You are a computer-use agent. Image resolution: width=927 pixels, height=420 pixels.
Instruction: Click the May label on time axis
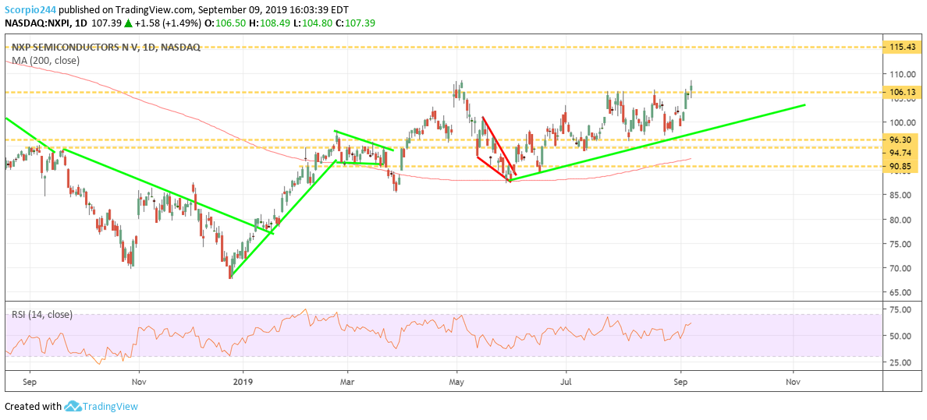point(456,382)
